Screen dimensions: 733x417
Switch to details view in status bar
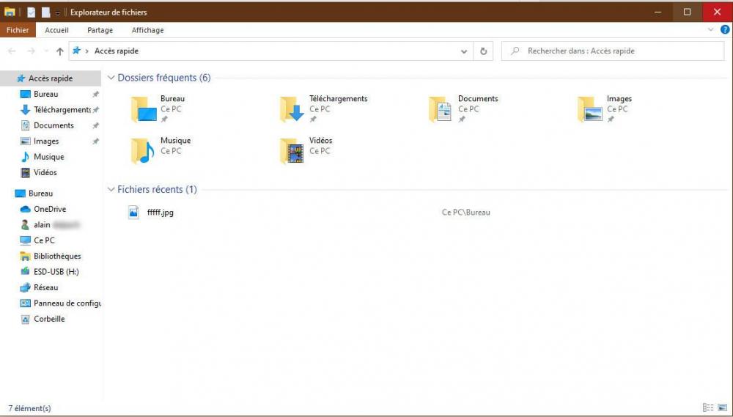point(708,407)
